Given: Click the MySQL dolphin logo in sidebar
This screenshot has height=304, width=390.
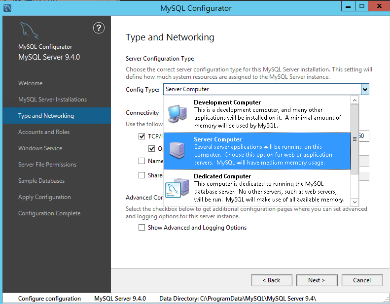Looking at the screenshot, I should click(30, 31).
